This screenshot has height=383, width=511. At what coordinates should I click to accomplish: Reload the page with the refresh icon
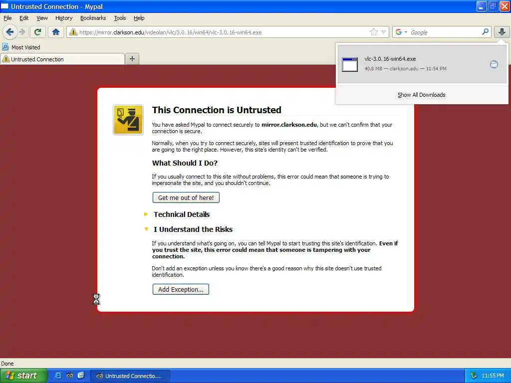coord(37,32)
